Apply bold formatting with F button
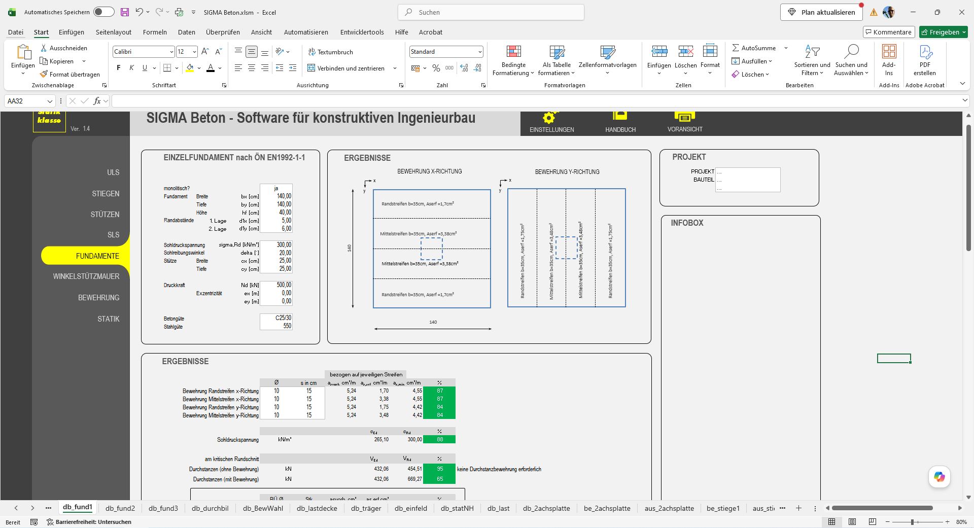This screenshot has height=528, width=974. click(119, 68)
